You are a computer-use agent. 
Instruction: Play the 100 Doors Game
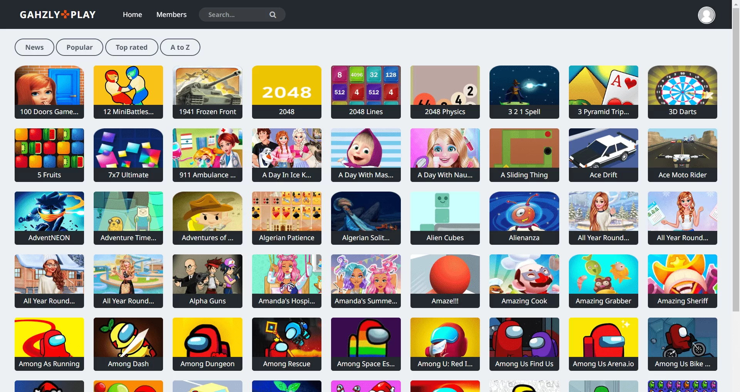point(49,92)
